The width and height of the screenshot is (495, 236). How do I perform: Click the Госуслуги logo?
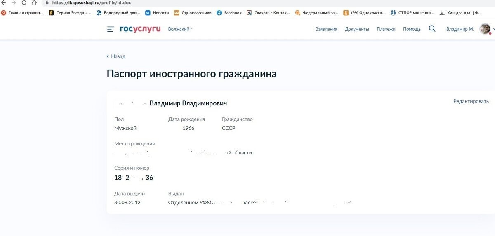click(x=140, y=29)
